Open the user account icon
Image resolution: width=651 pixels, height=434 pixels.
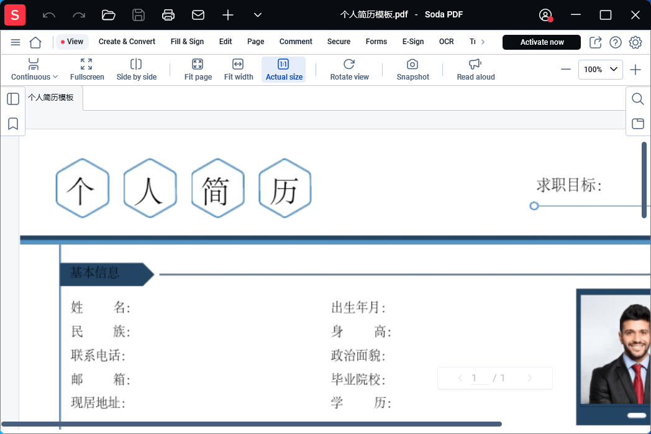(545, 16)
